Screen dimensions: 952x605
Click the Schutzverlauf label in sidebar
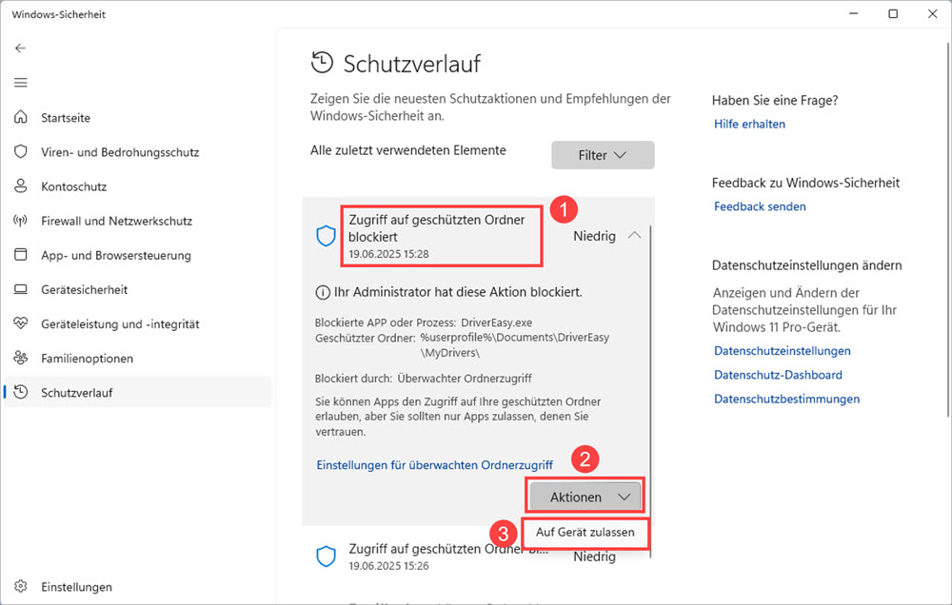coord(76,393)
